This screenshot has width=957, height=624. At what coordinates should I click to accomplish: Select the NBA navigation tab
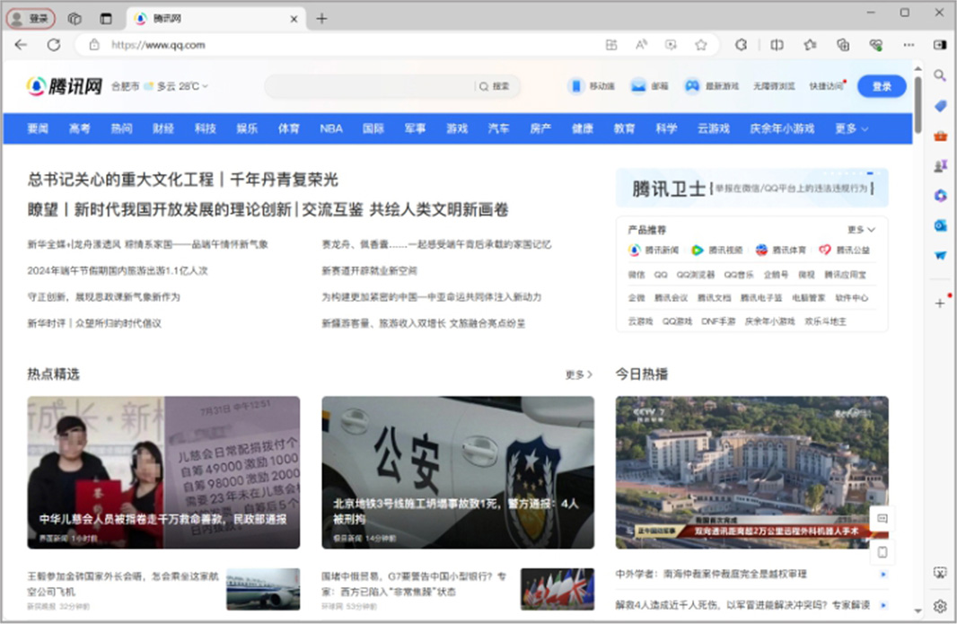pyautogui.click(x=331, y=129)
